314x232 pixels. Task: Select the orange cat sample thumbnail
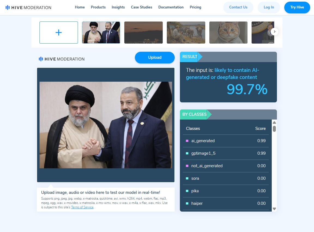[228, 32]
